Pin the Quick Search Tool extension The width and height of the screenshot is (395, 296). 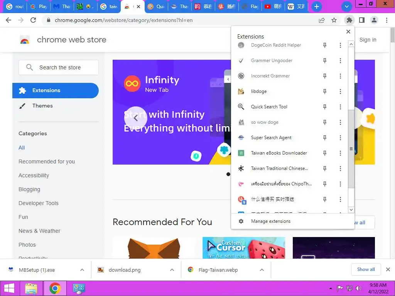325,107
